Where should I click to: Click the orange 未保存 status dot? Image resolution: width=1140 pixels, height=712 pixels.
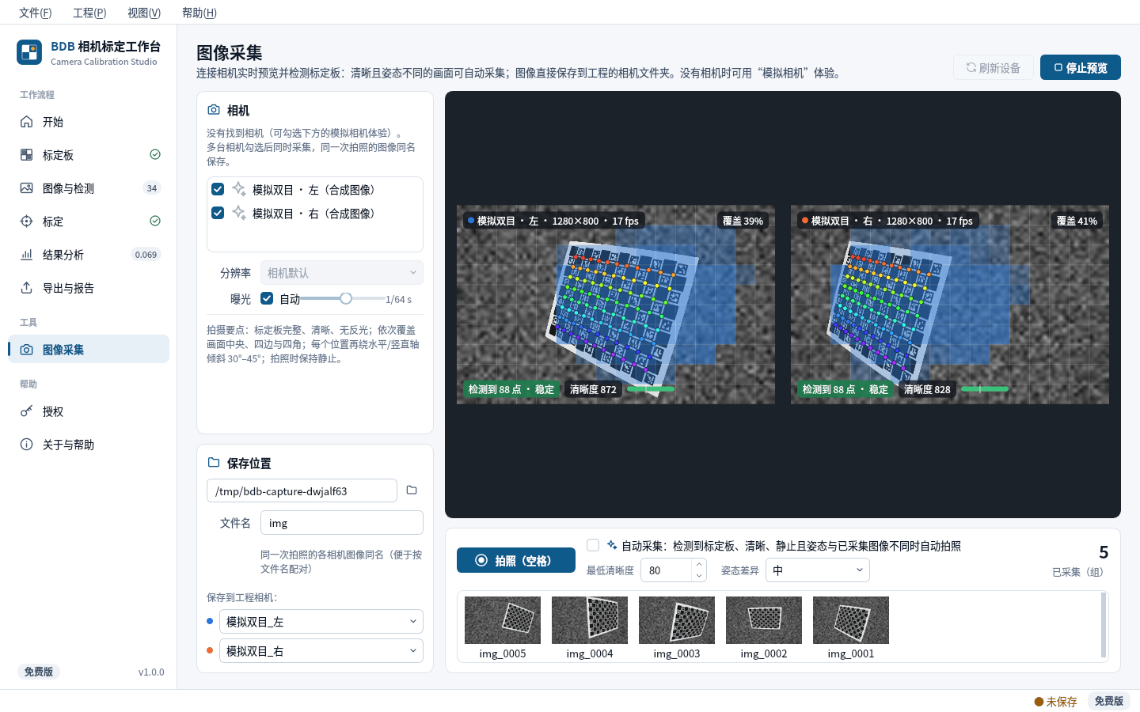(x=1039, y=702)
